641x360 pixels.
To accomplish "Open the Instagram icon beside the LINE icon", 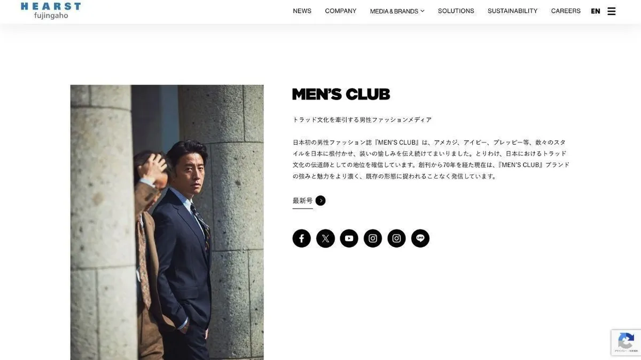I will pyautogui.click(x=396, y=238).
